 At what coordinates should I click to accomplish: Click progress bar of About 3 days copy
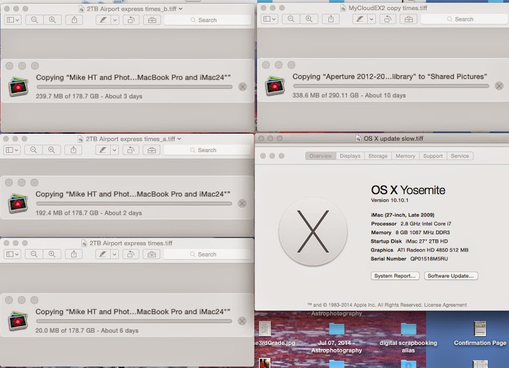click(x=134, y=87)
